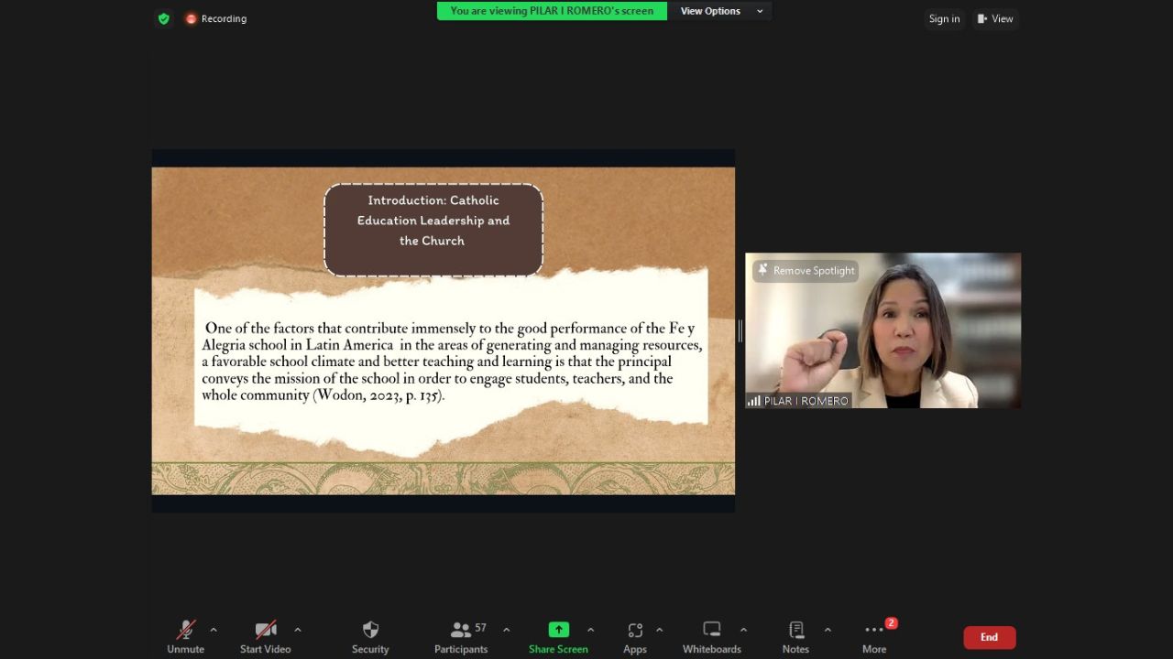Click the green Share Screen icon
The width and height of the screenshot is (1173, 659).
(558, 630)
